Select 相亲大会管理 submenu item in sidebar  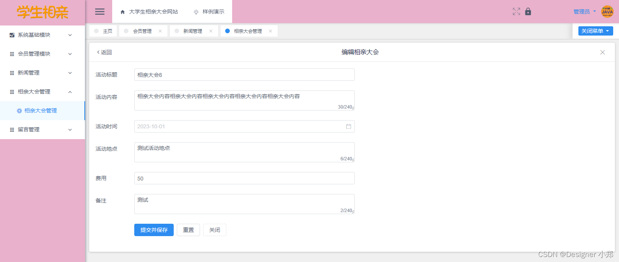point(42,111)
